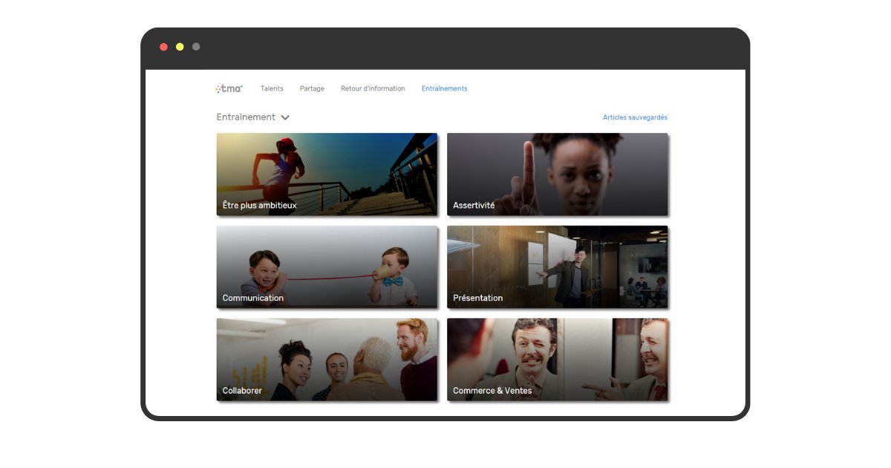Click the tma logo

[229, 88]
